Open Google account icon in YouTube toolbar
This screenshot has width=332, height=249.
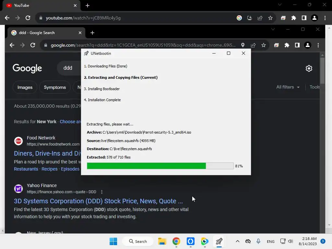pos(239,18)
